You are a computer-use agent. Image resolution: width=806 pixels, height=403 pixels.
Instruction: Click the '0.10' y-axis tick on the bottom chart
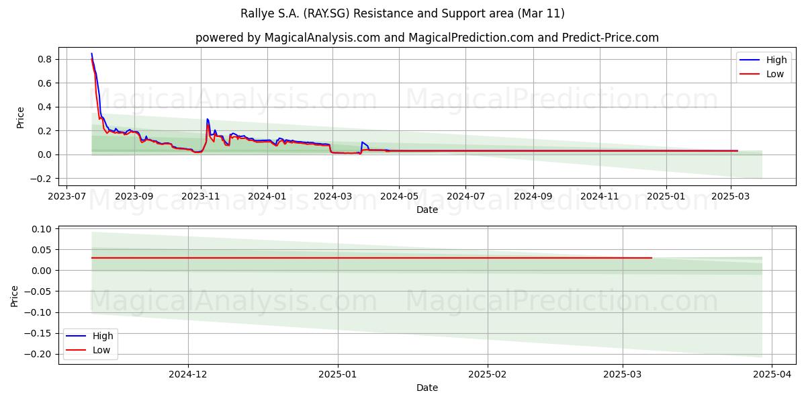point(42,229)
